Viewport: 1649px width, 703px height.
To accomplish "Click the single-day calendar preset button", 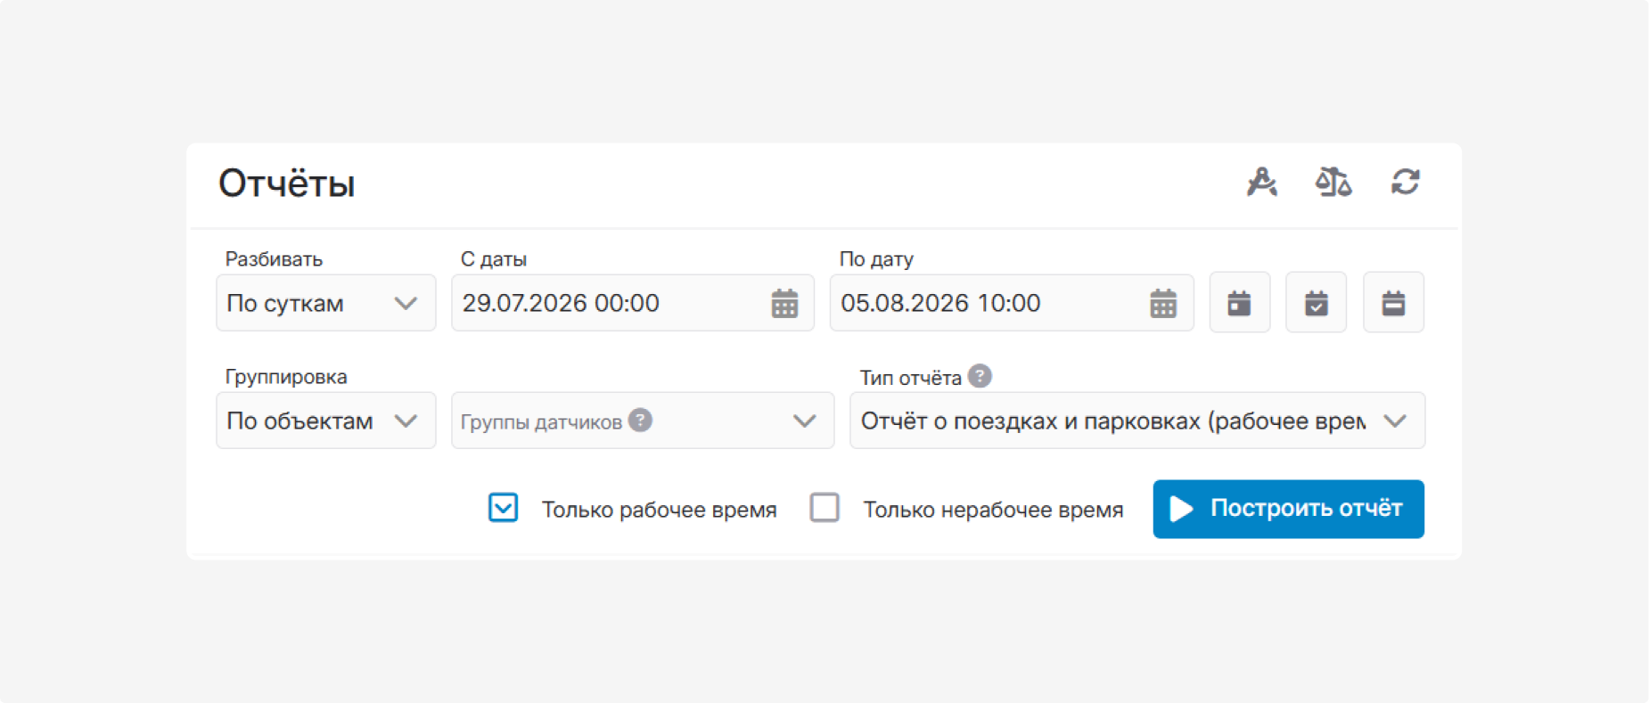I will pyautogui.click(x=1240, y=303).
